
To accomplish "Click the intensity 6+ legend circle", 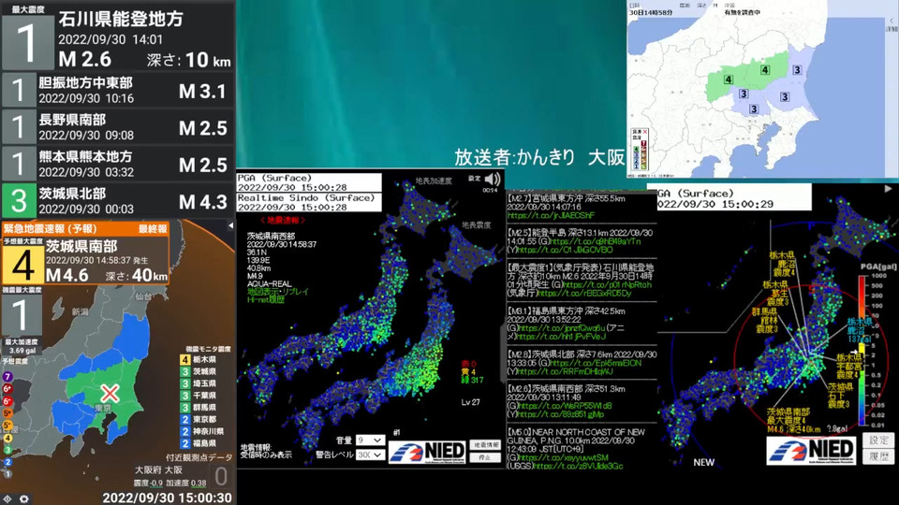I will click(7, 389).
